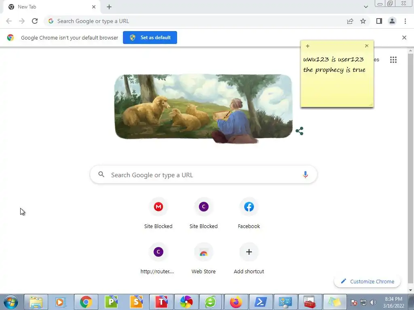The width and height of the screenshot is (414, 310).
Task: Open the Google apps grid
Action: tap(393, 60)
